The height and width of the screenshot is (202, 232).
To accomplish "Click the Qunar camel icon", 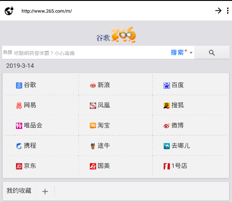I will 167,146.
